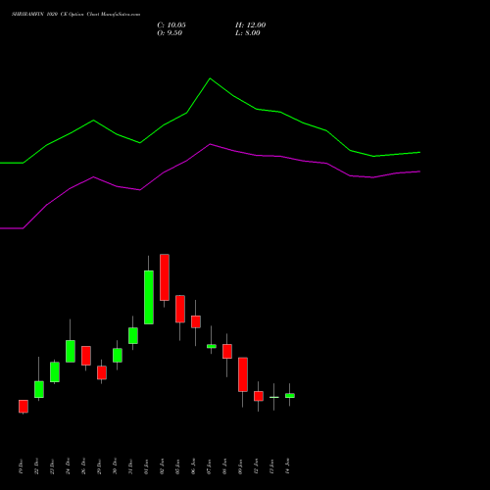The width and height of the screenshot is (490, 490).
Task: Click the red candlestick above '09 Jan'
Action: pyautogui.click(x=243, y=374)
